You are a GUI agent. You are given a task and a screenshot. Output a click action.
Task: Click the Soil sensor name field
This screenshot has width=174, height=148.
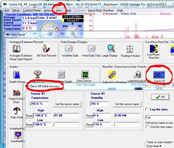[x=160, y=118]
